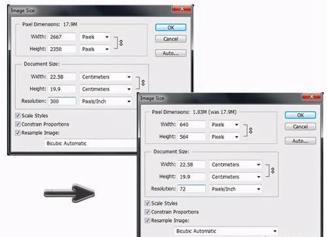Toggle Resample Image checkbox in front dialog
This screenshot has height=237, width=327.
click(x=147, y=221)
